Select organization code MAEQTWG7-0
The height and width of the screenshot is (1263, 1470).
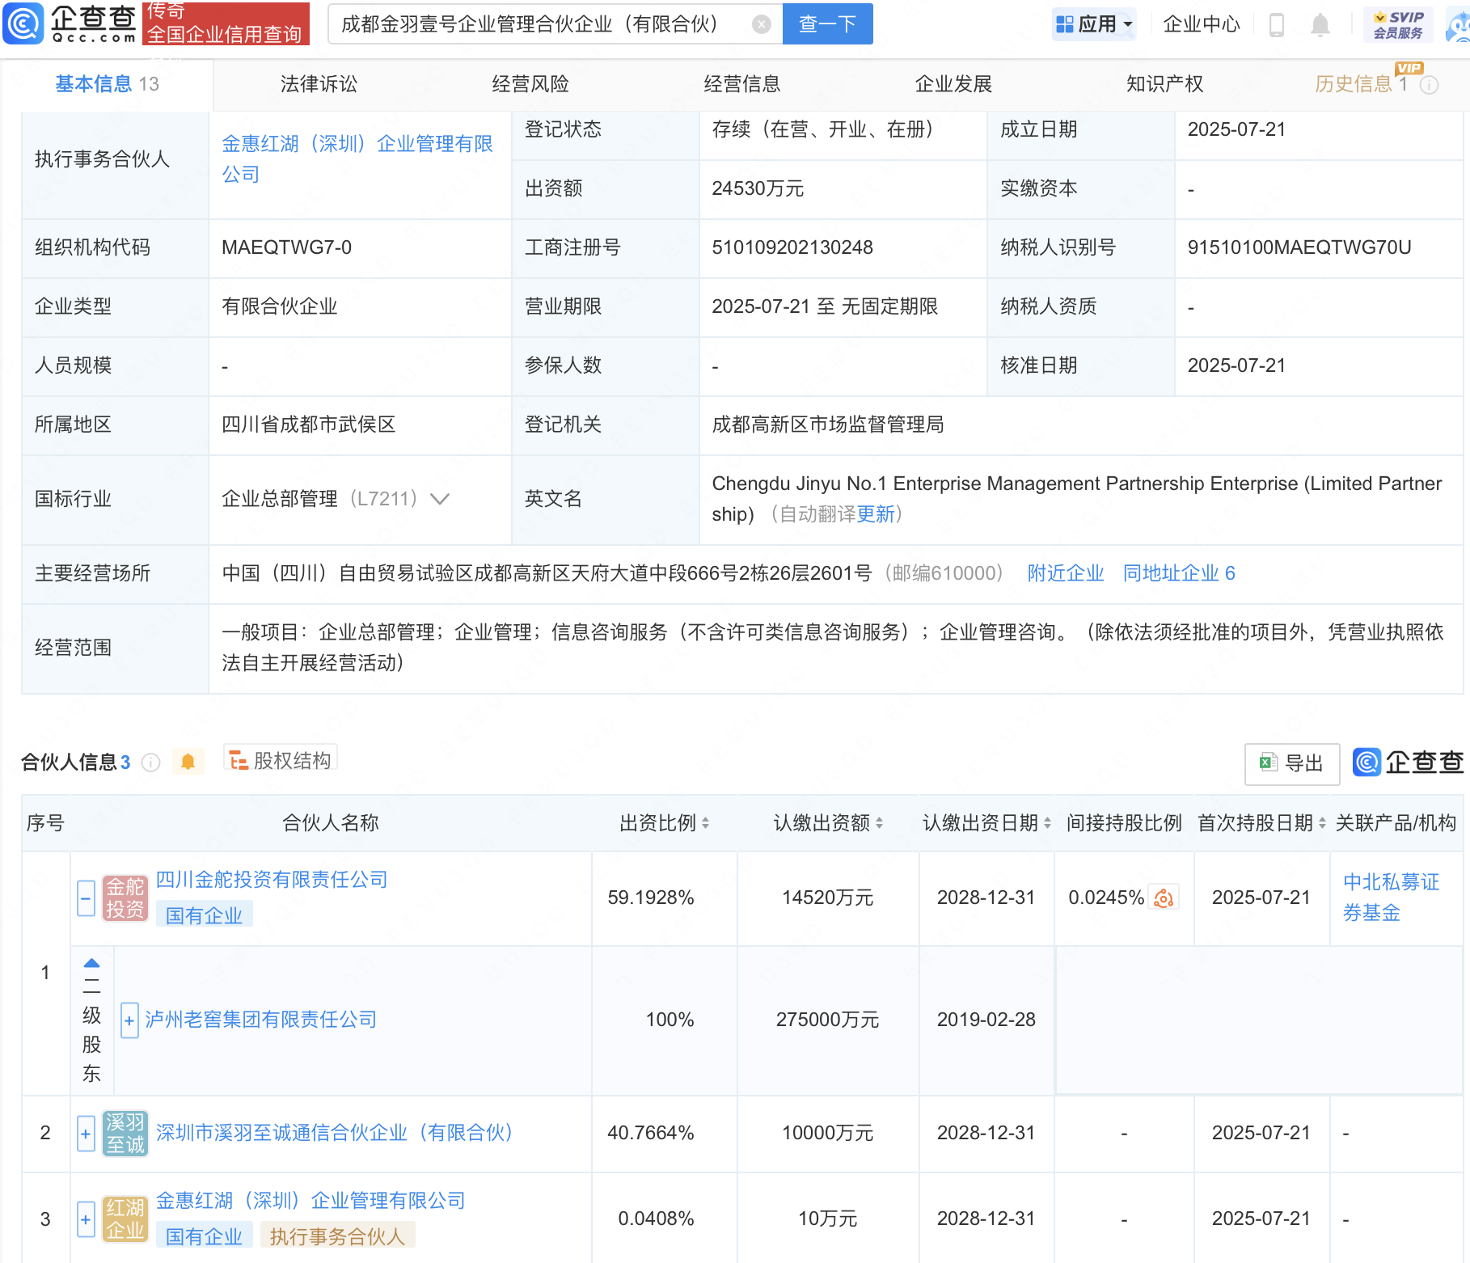coord(286,247)
